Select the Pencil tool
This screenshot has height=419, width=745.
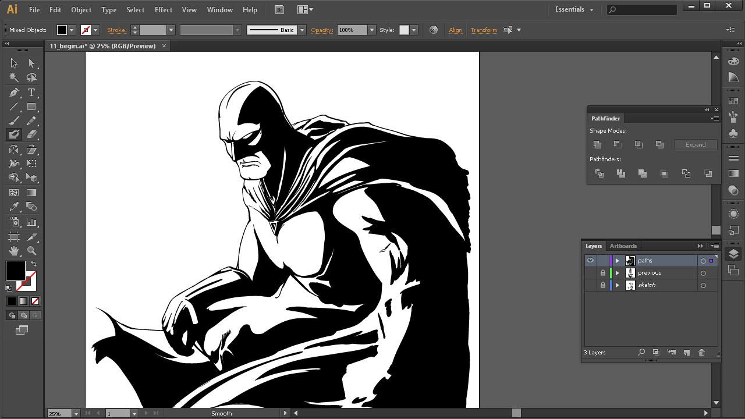[31, 120]
